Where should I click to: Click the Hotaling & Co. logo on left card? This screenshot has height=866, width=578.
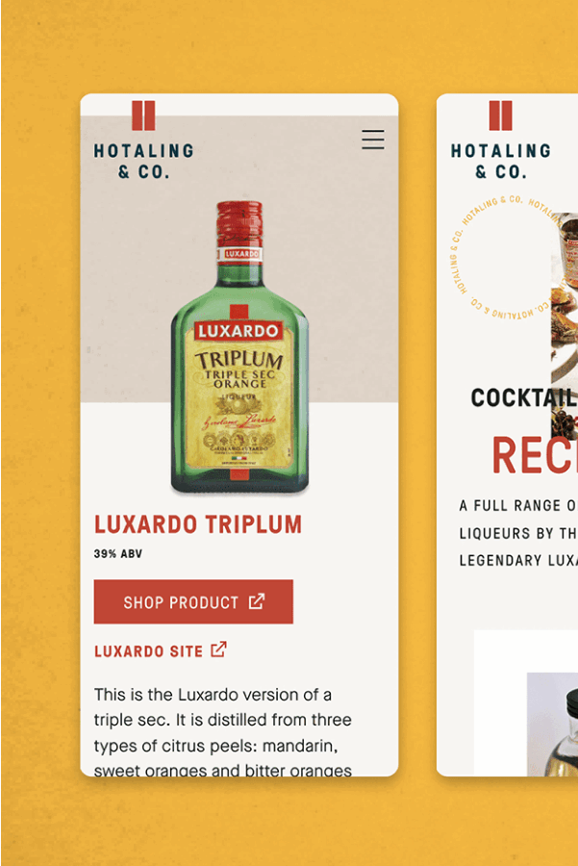tap(143, 140)
